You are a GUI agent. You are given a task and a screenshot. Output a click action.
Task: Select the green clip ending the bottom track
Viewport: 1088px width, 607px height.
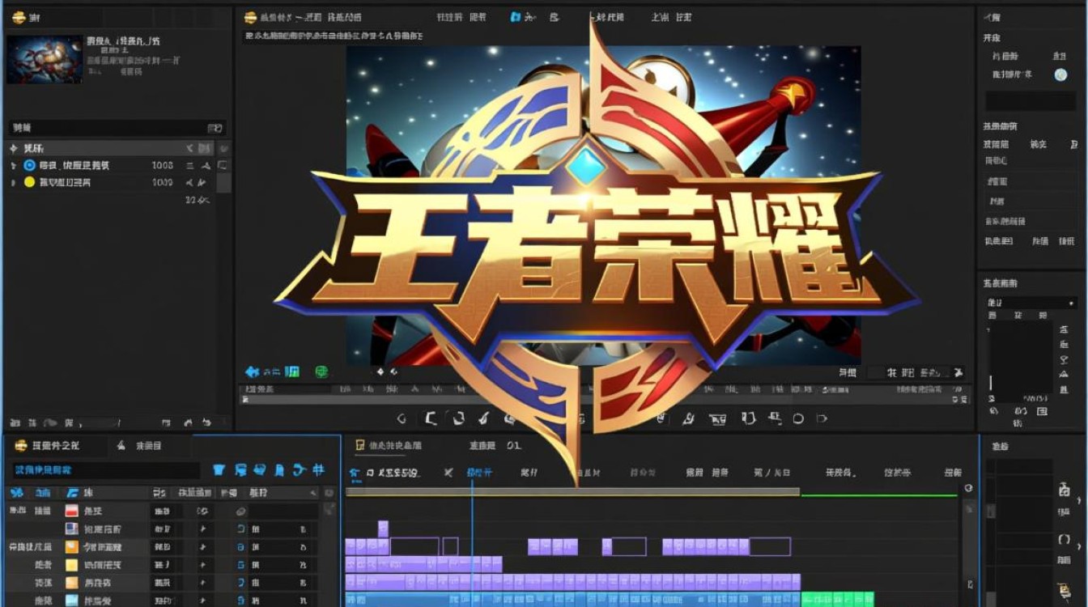click(x=838, y=600)
